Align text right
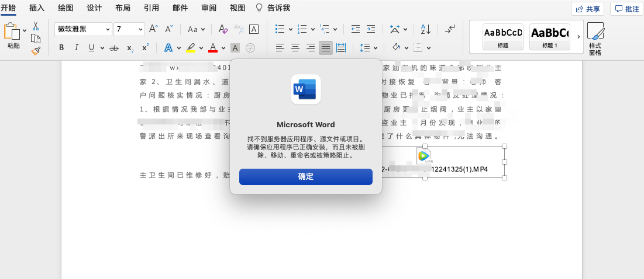The height and width of the screenshot is (279, 644). click(x=311, y=48)
